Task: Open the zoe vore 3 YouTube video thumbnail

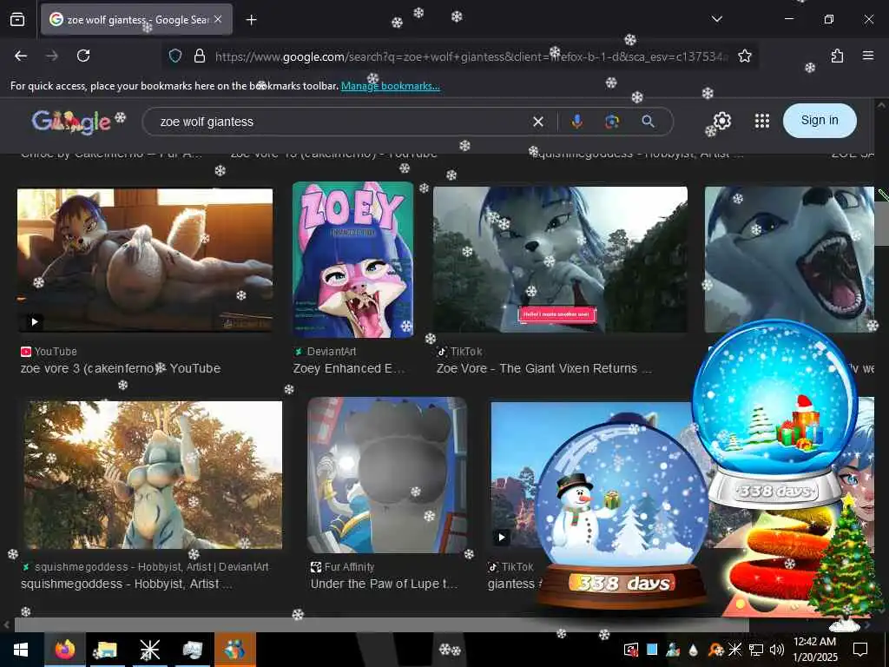Action: [x=145, y=260]
